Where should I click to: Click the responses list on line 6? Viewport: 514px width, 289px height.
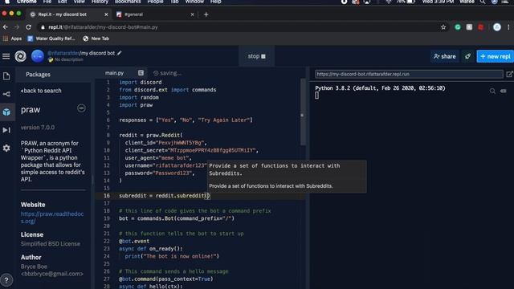(x=186, y=120)
